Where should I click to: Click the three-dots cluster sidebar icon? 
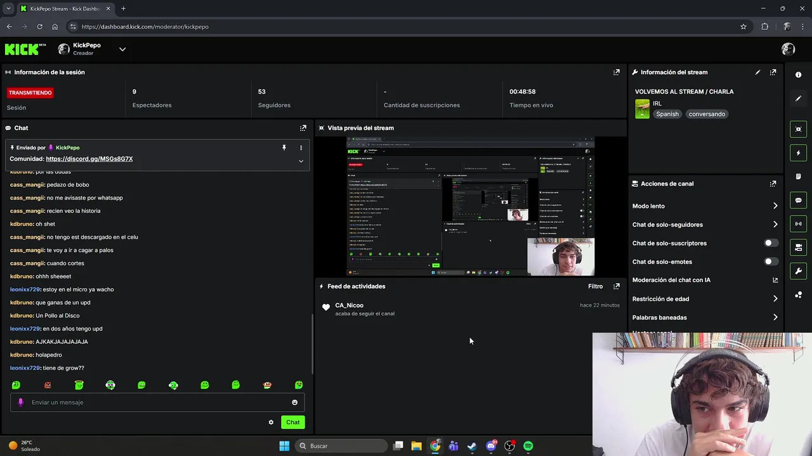pyautogui.click(x=798, y=295)
